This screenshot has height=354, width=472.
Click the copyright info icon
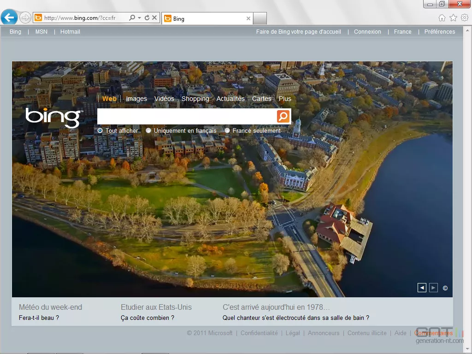tap(445, 288)
